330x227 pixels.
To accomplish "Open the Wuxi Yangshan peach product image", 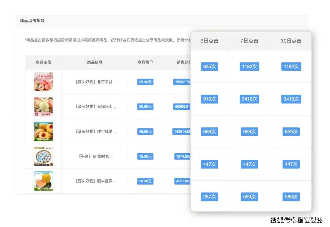I will (x=43, y=107).
